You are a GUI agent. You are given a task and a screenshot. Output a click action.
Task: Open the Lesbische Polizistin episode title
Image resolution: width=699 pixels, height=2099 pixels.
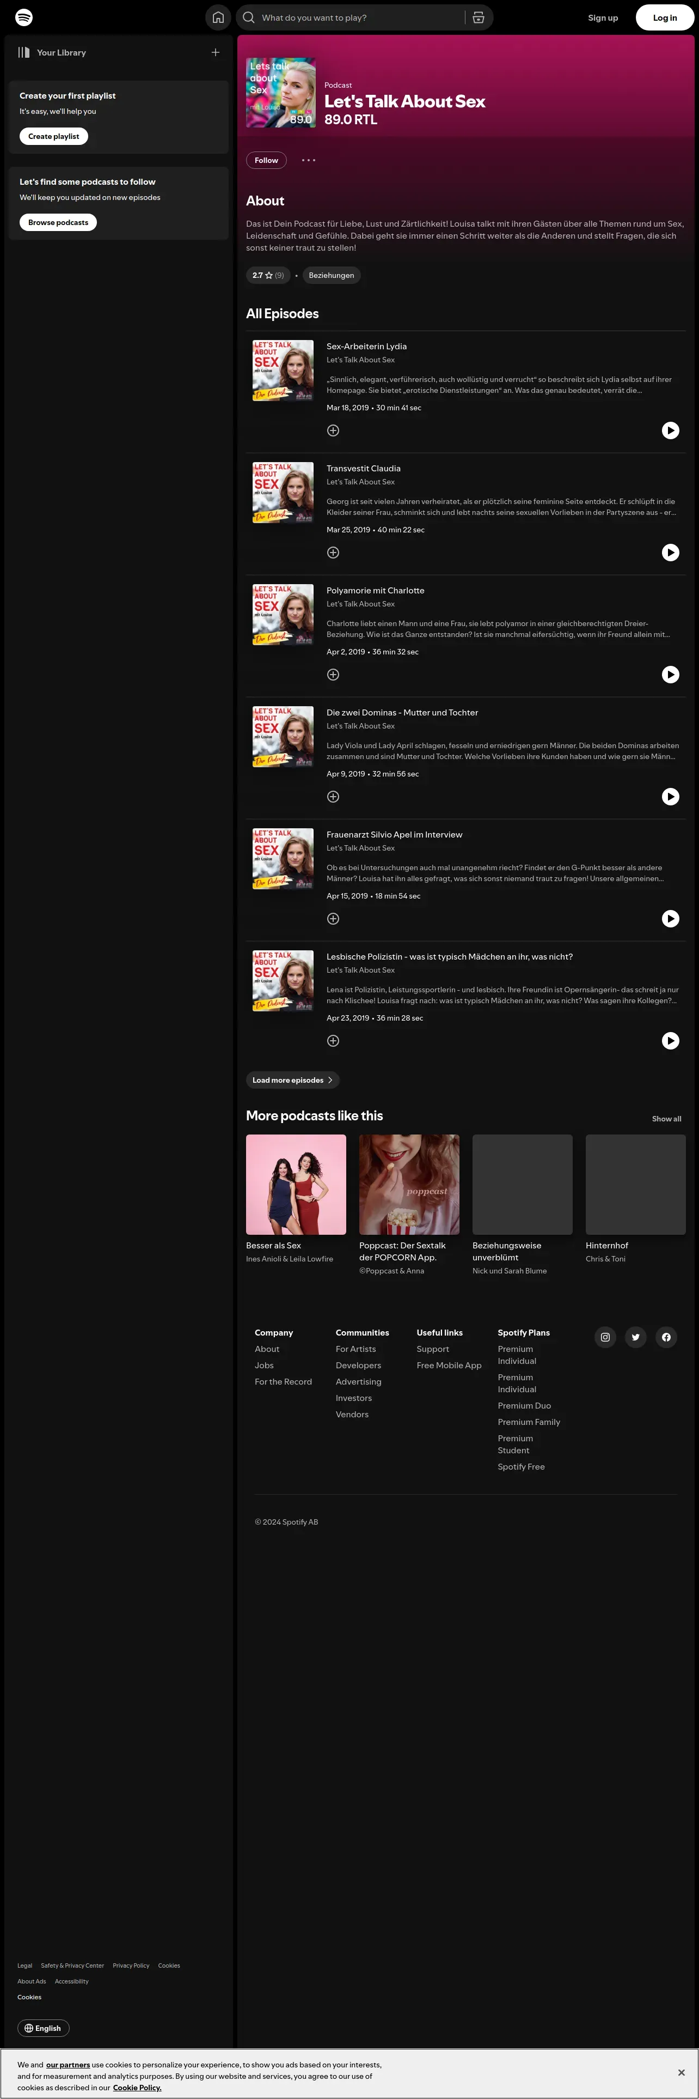(449, 957)
